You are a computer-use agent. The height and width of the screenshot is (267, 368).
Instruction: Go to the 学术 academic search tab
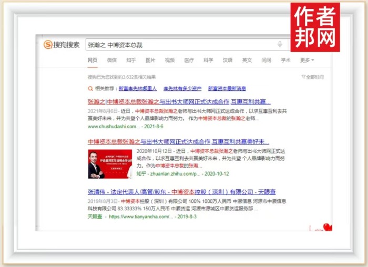(x=285, y=60)
